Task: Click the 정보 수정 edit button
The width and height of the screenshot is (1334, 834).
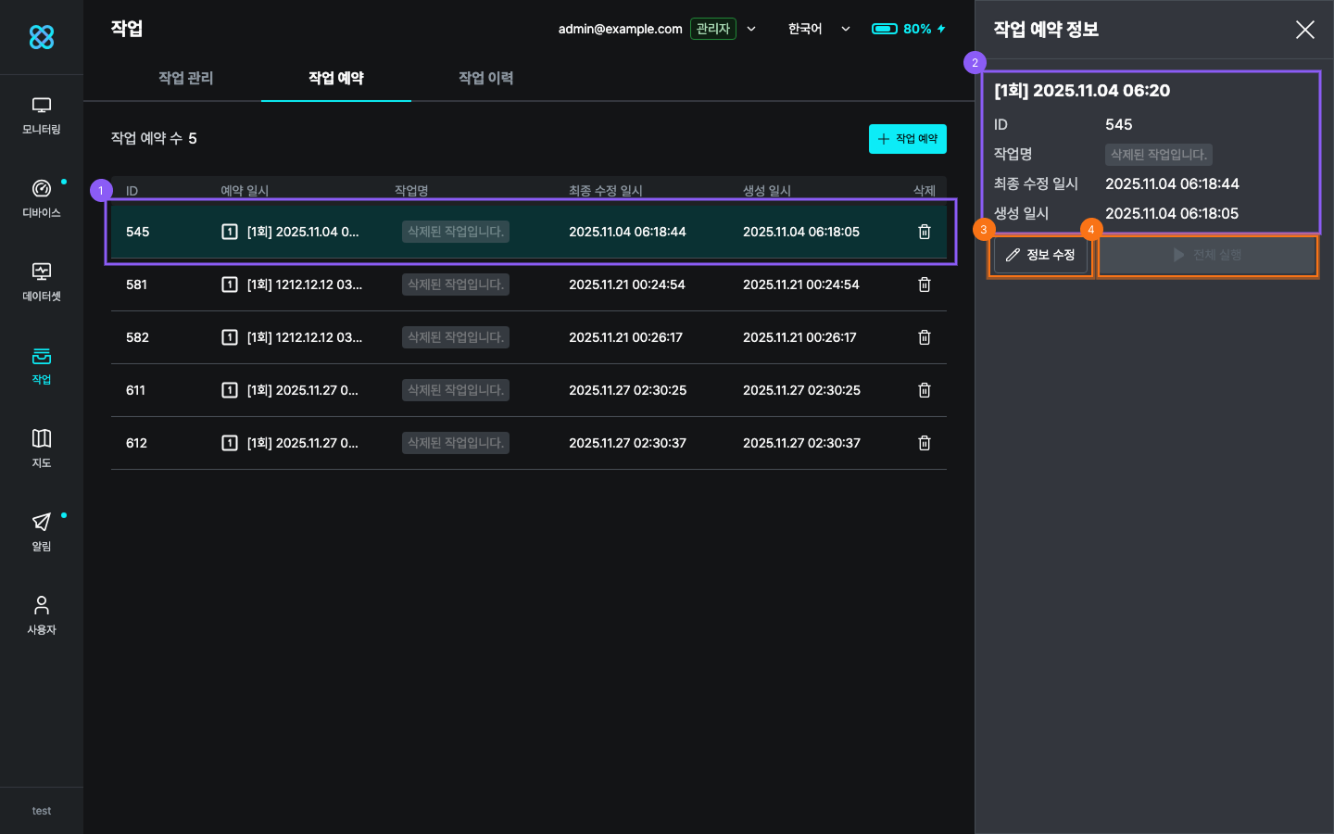Action: point(1040,255)
